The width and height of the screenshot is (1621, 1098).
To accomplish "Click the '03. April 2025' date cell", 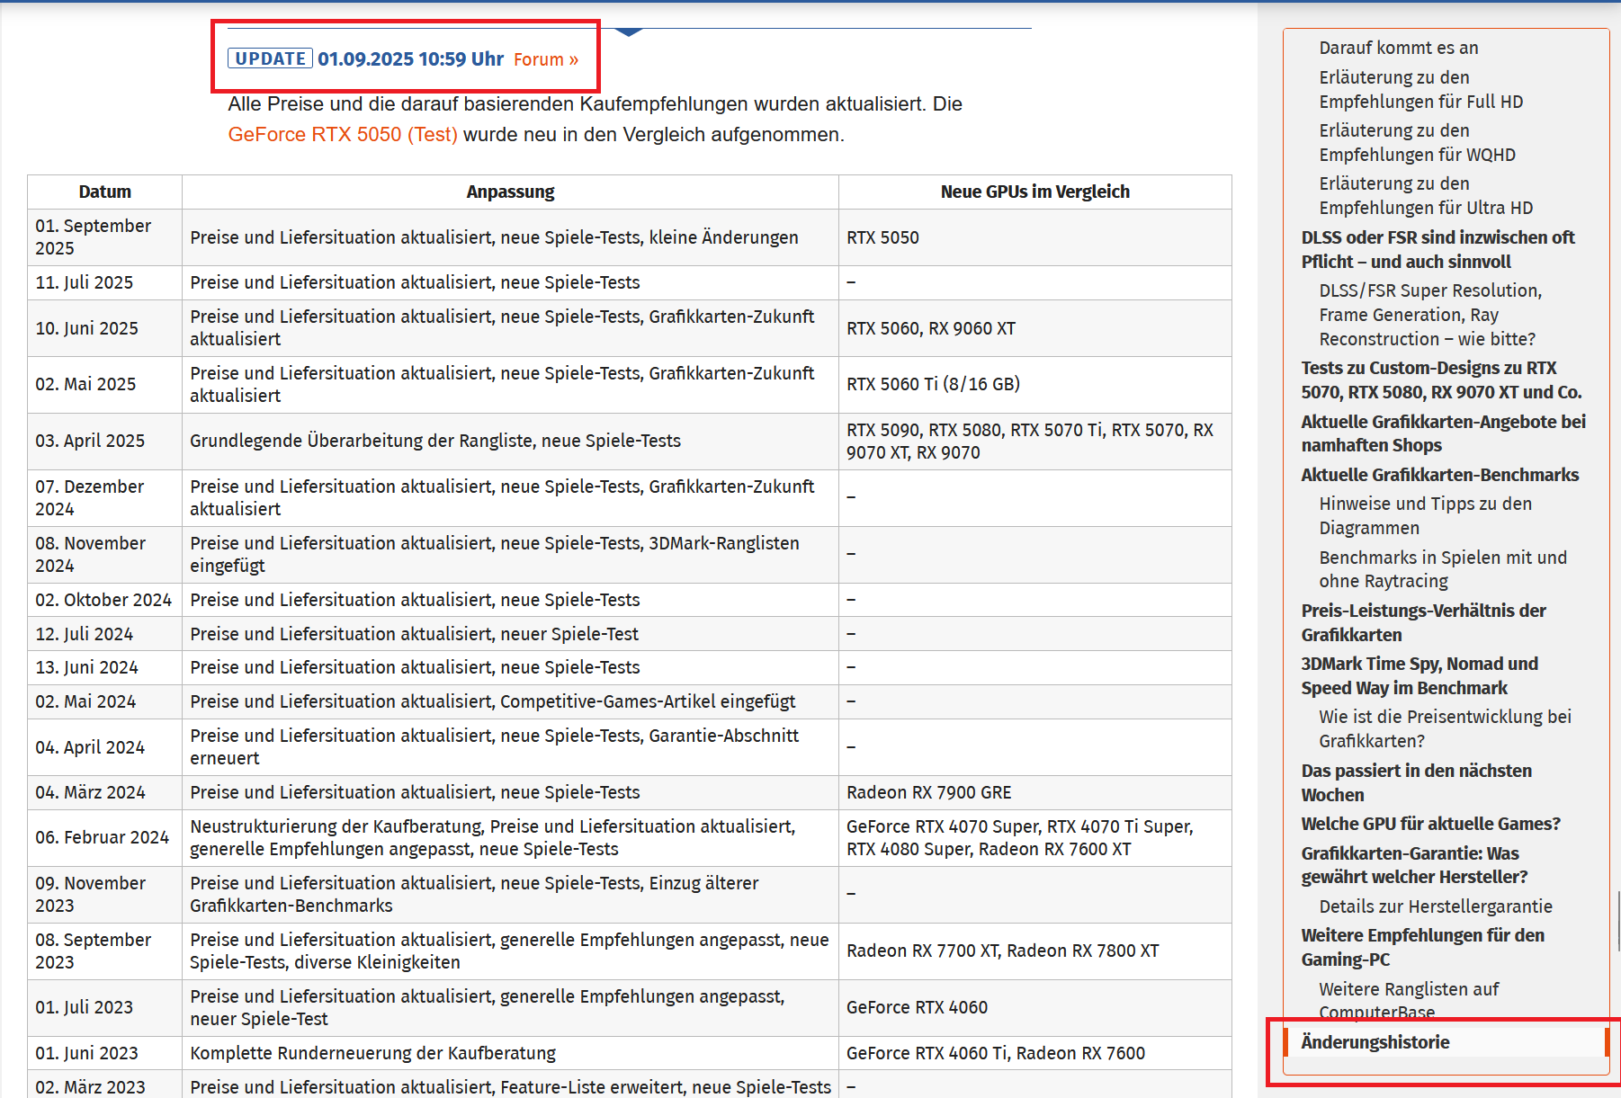I will (105, 441).
